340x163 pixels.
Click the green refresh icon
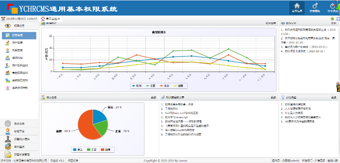pos(332,19)
